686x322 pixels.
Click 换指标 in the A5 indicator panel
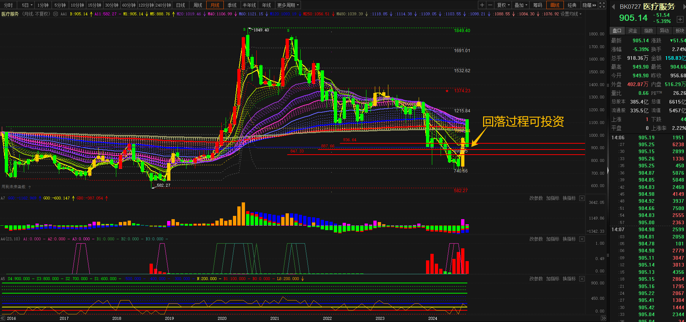tap(569, 279)
